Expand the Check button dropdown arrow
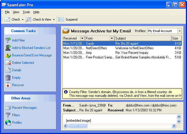The image size is (187, 134). [23, 19]
